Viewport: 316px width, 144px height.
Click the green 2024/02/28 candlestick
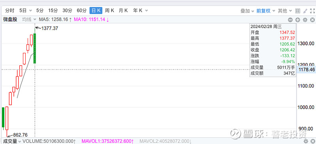(35, 49)
